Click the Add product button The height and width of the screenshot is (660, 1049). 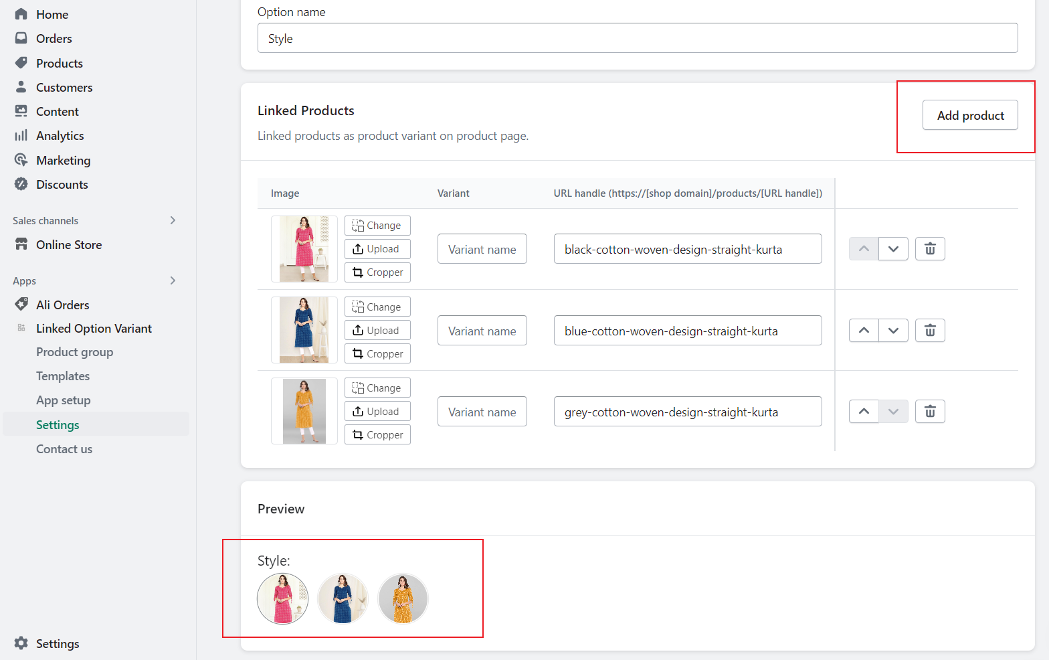tap(969, 115)
